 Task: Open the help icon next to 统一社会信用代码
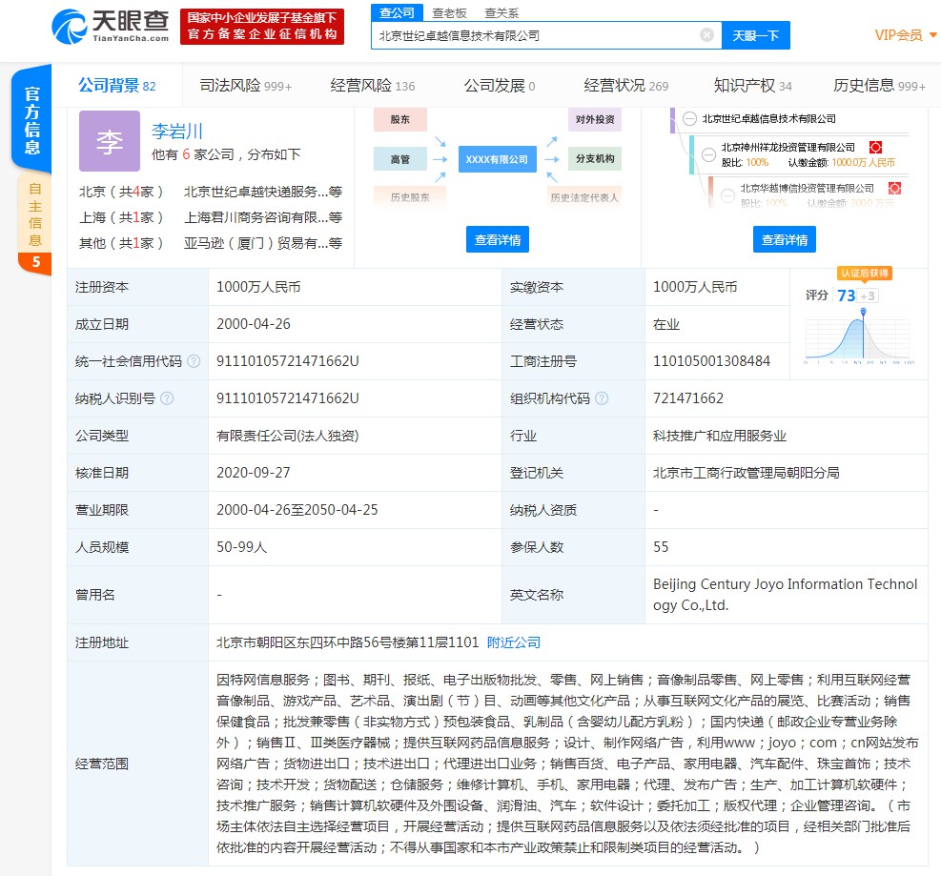coord(194,361)
